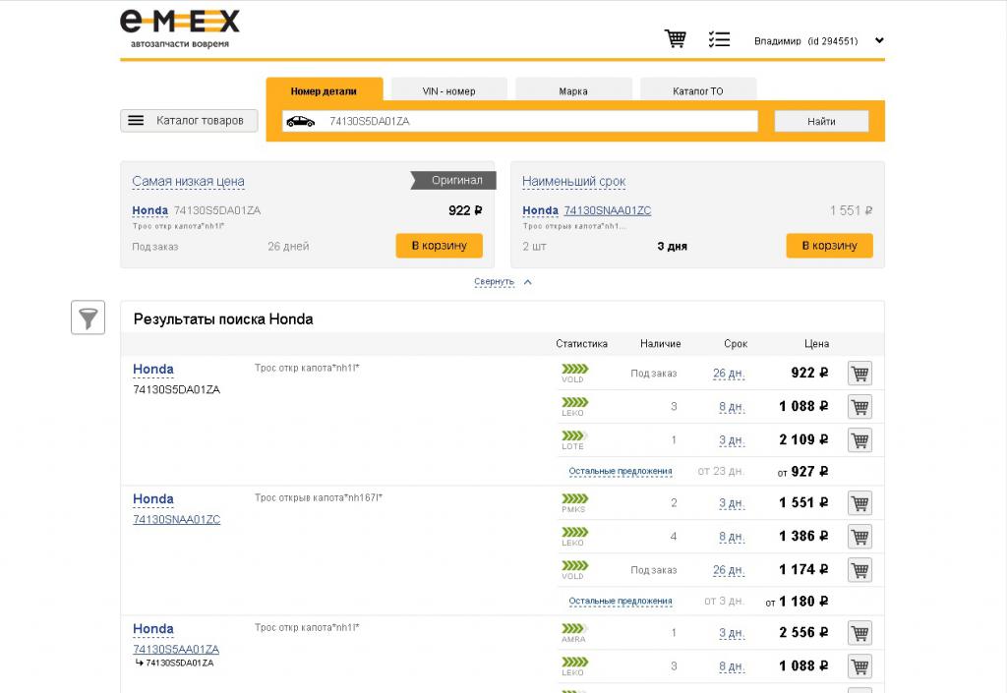The image size is (1007, 693).
Task: Add lowest-price 922 ₽ offer to cart
Action: click(x=440, y=246)
